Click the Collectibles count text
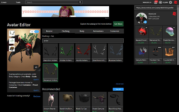This screenshot has width=179, height=112. click(154, 17)
